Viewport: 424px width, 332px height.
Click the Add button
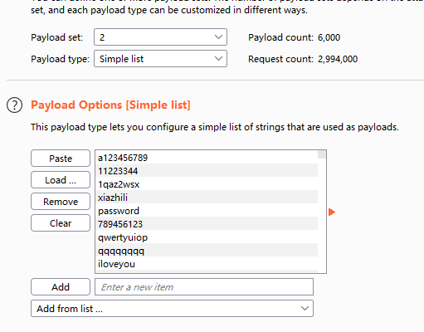61,287
